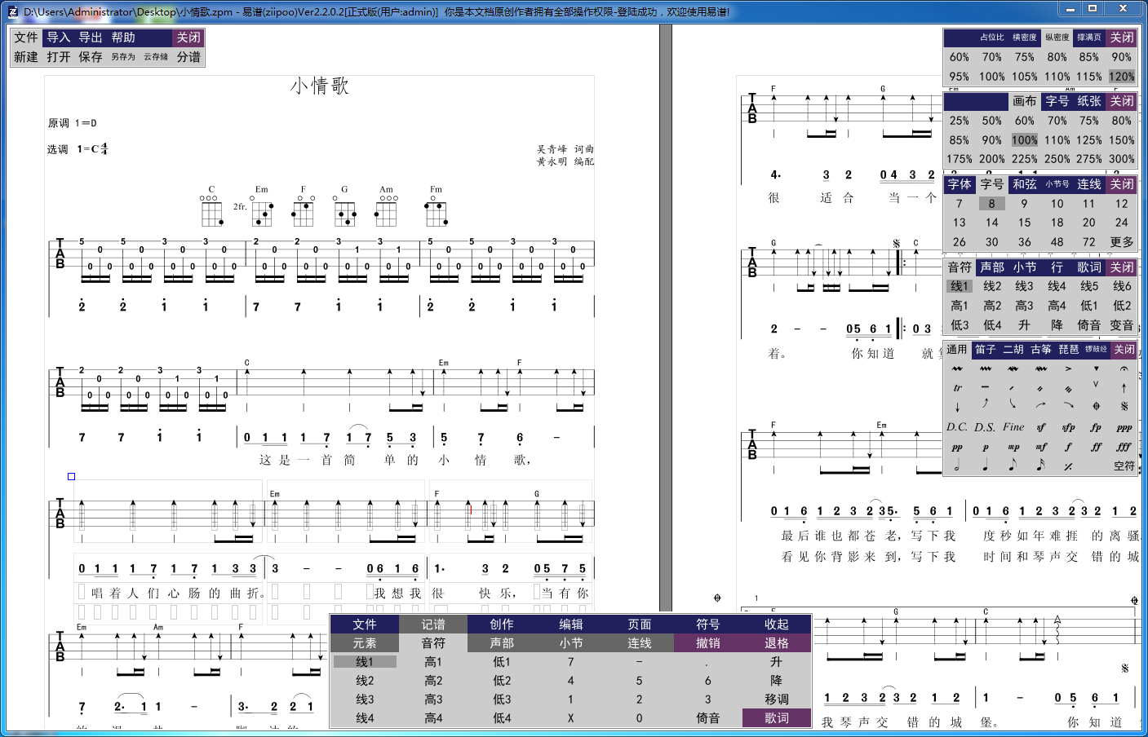
Task: Insert the straight up arrow symbol
Action: (1124, 388)
